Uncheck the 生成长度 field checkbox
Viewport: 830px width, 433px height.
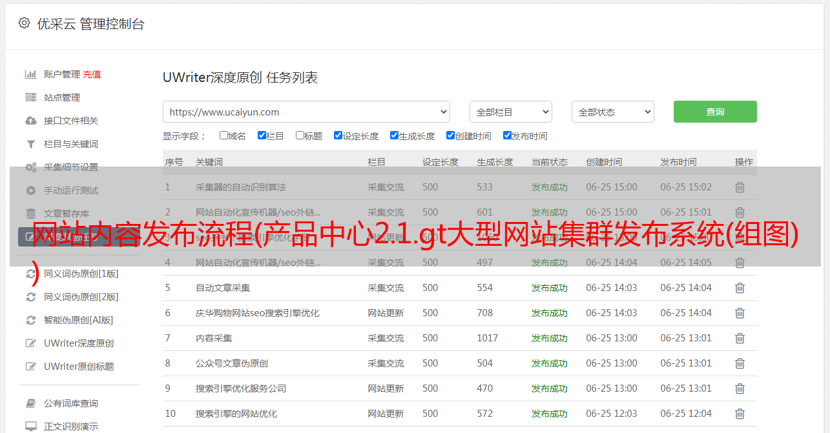click(394, 136)
